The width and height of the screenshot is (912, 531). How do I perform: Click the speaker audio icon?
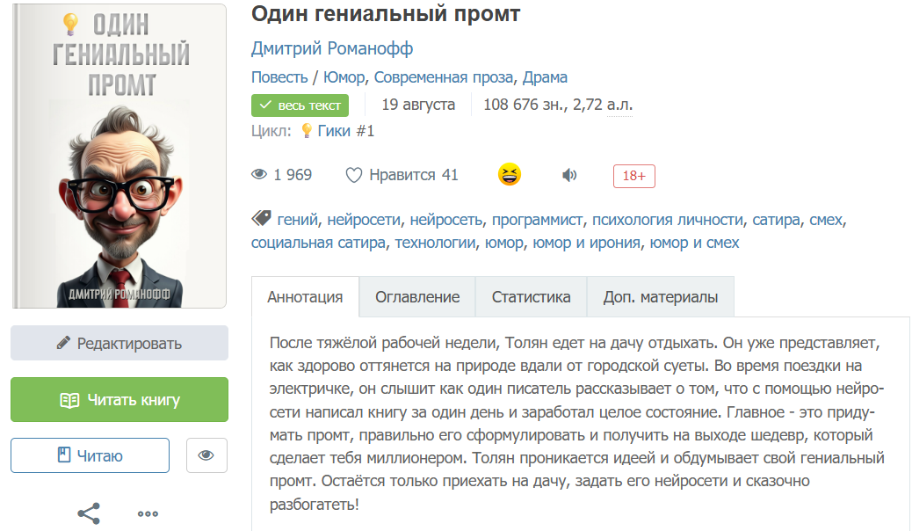click(570, 175)
